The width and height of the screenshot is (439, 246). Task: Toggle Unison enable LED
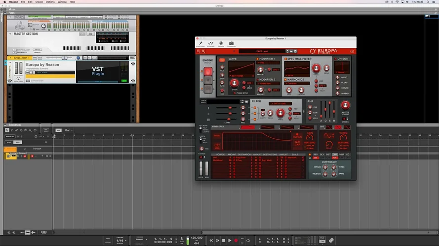pyautogui.click(x=335, y=59)
